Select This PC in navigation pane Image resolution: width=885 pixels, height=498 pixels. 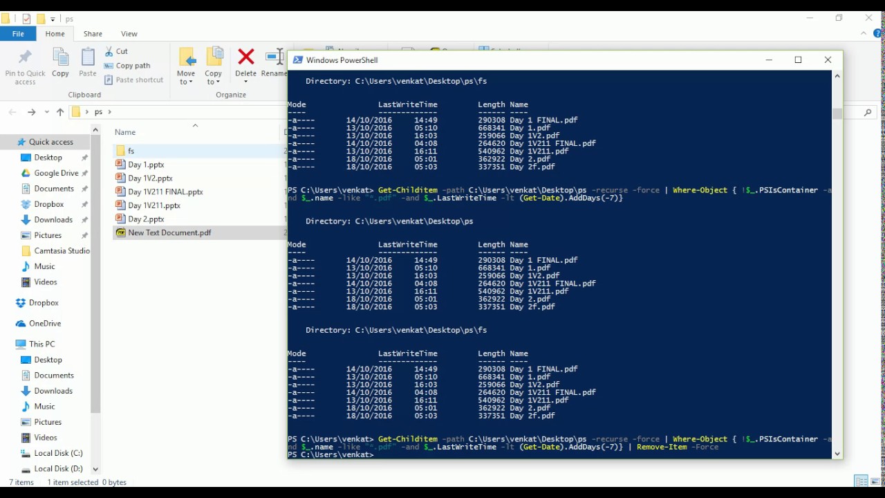click(x=41, y=344)
